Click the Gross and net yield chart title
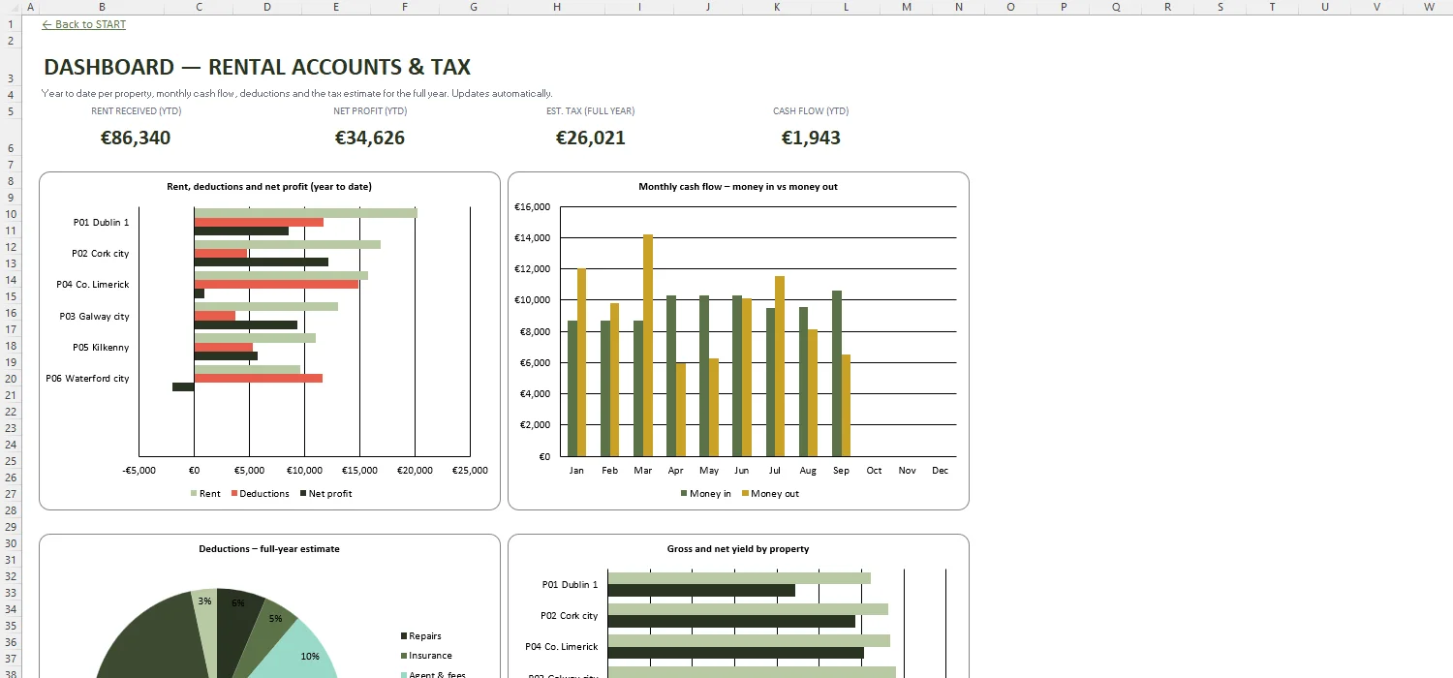This screenshot has height=678, width=1453. tap(738, 548)
